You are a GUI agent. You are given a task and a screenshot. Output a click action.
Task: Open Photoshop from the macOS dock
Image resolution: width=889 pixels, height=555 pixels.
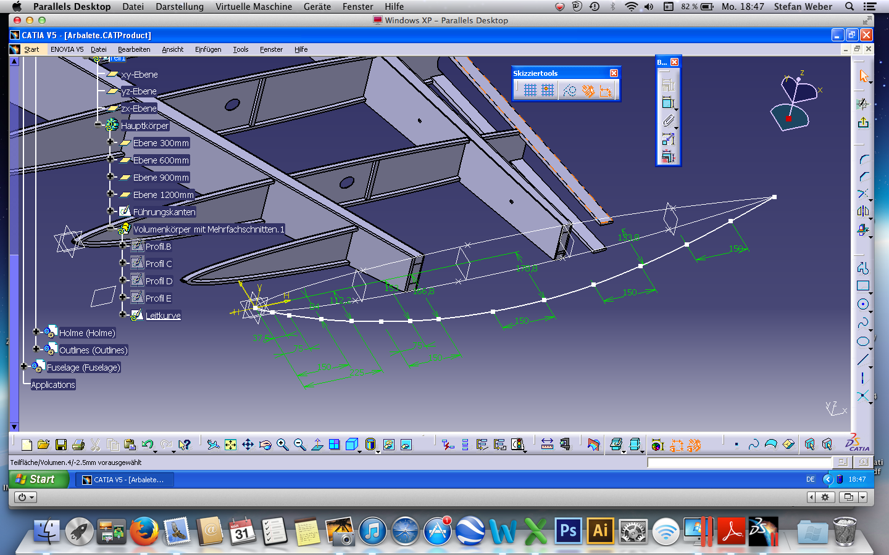(x=568, y=531)
